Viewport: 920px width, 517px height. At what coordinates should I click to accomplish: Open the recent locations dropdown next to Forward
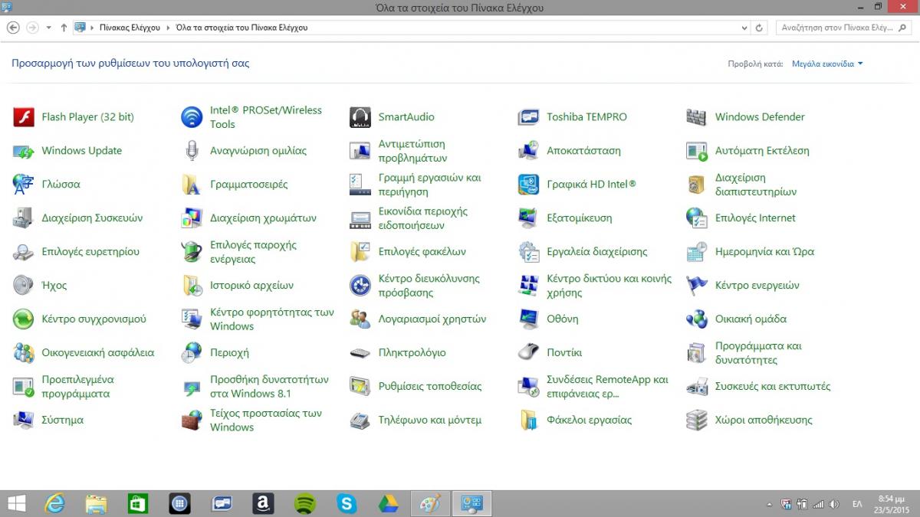tap(48, 28)
